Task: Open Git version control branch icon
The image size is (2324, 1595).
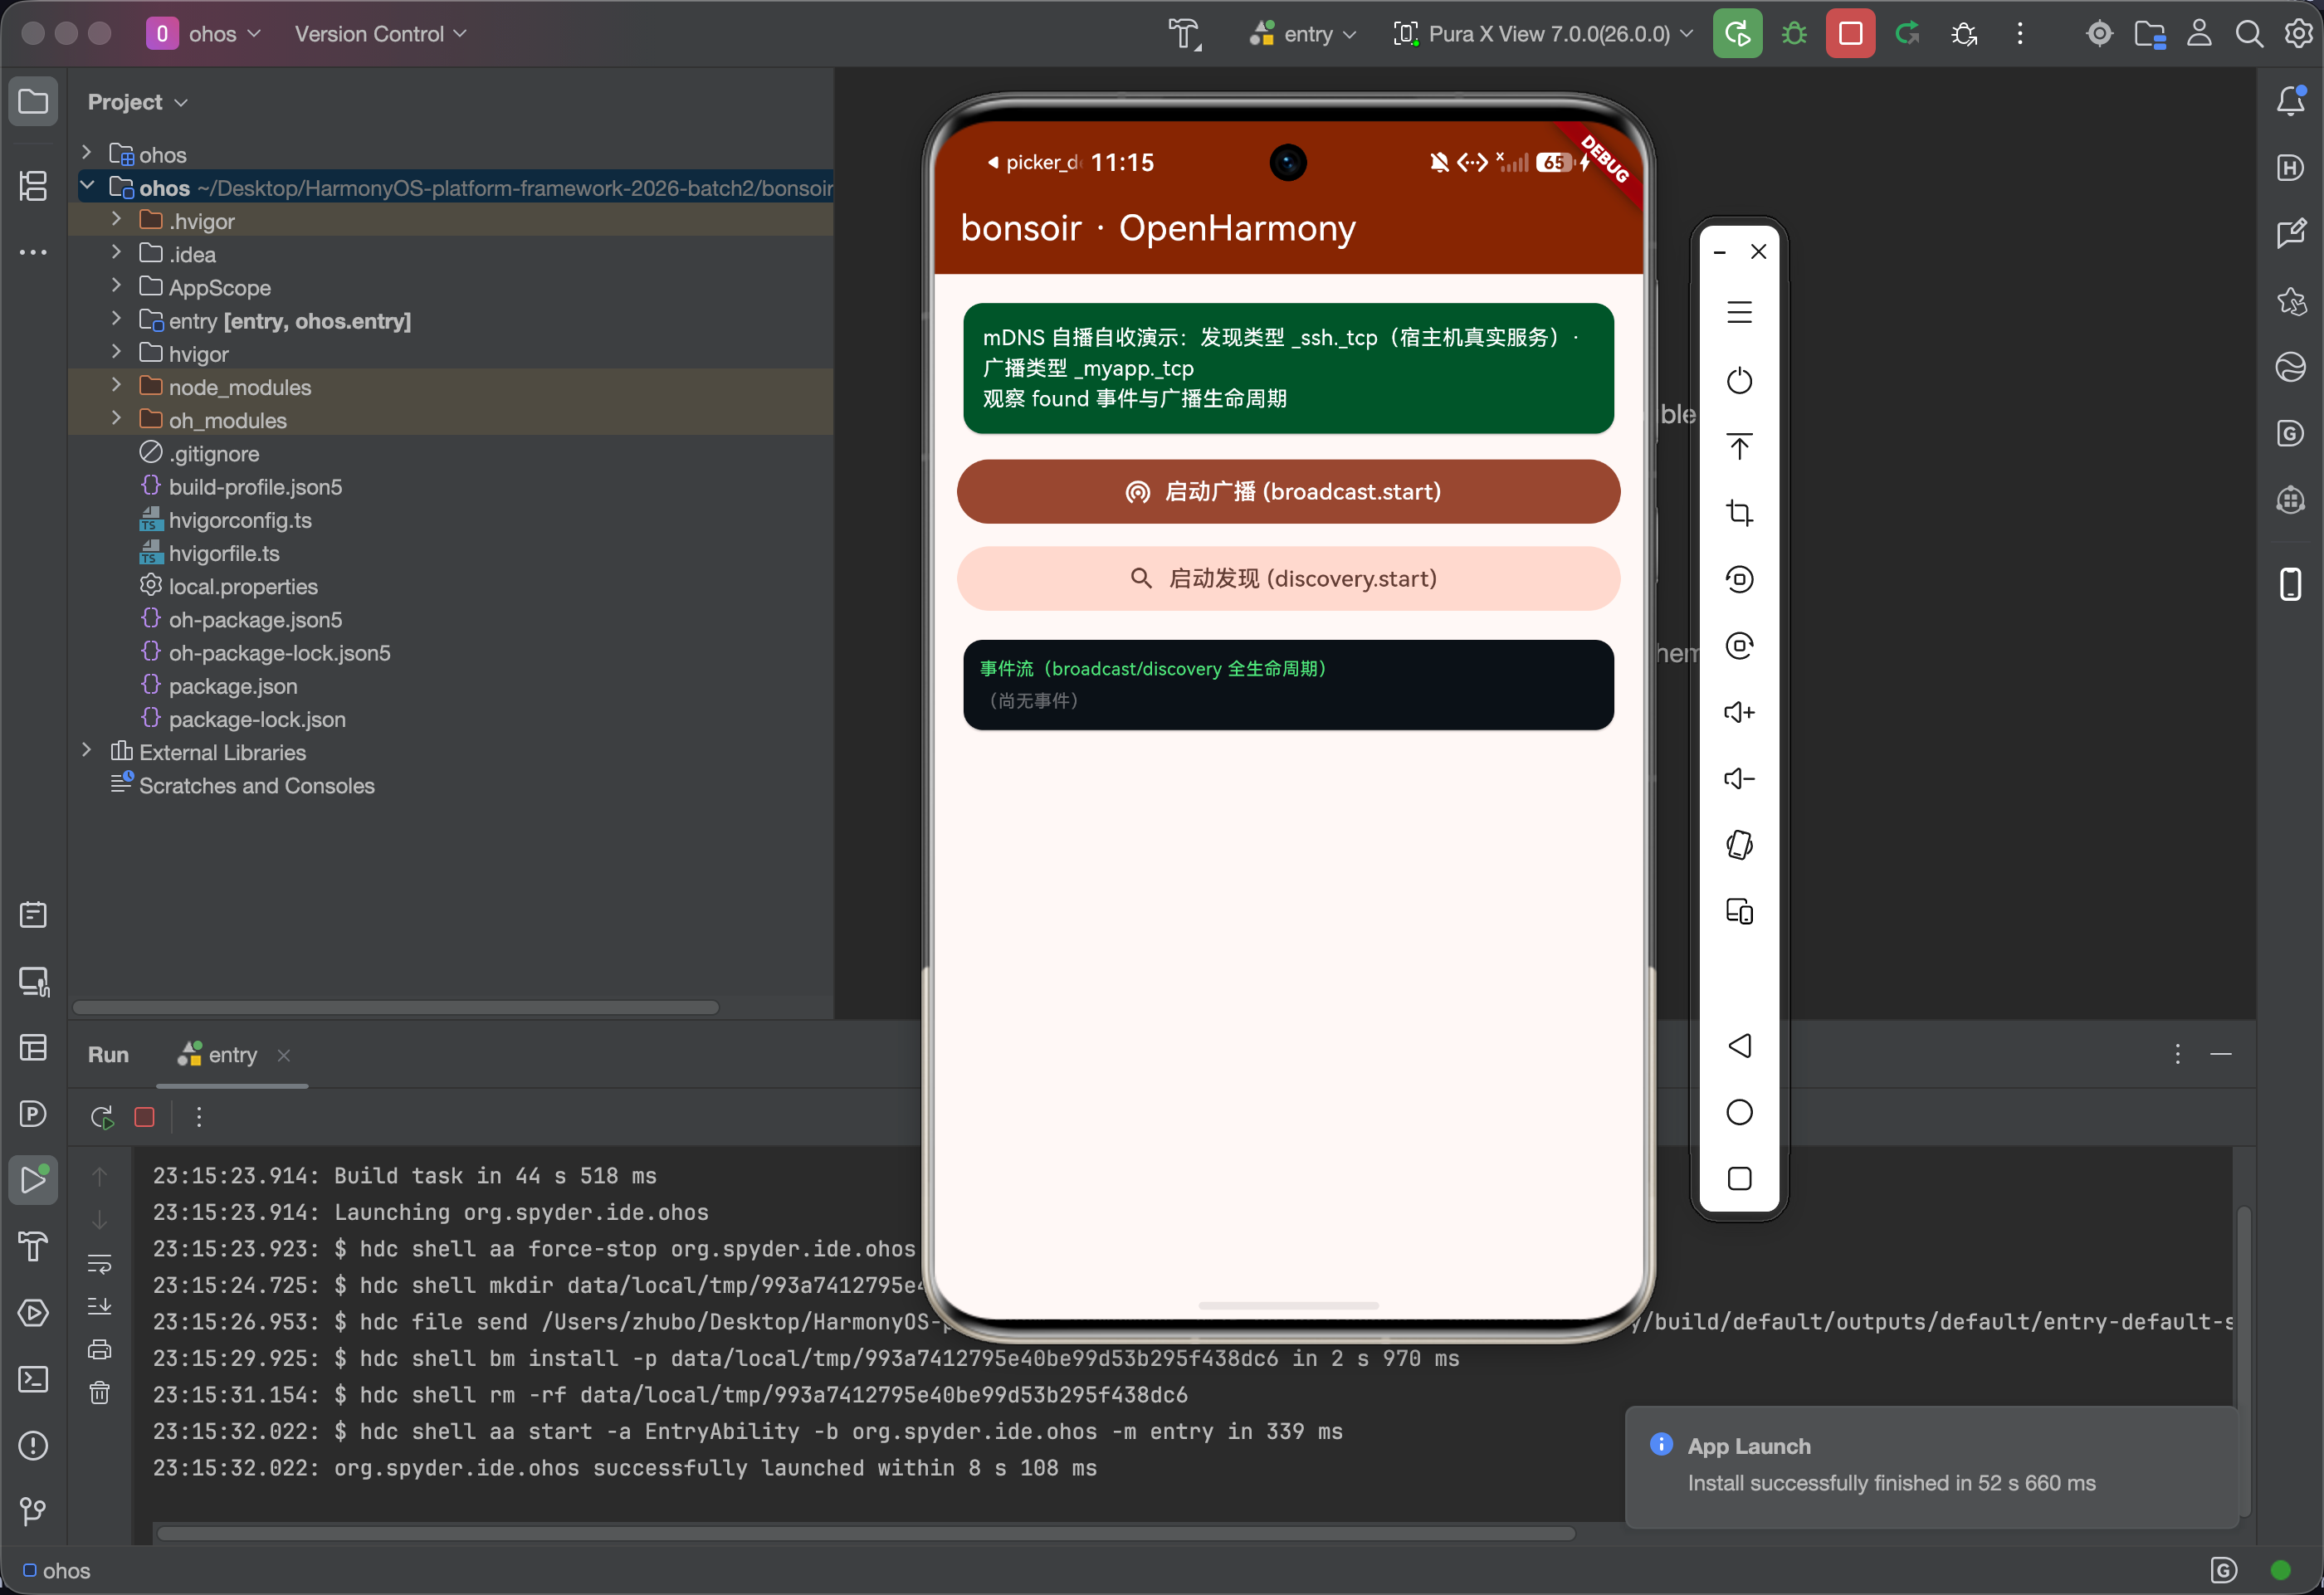Action: click(x=33, y=1511)
